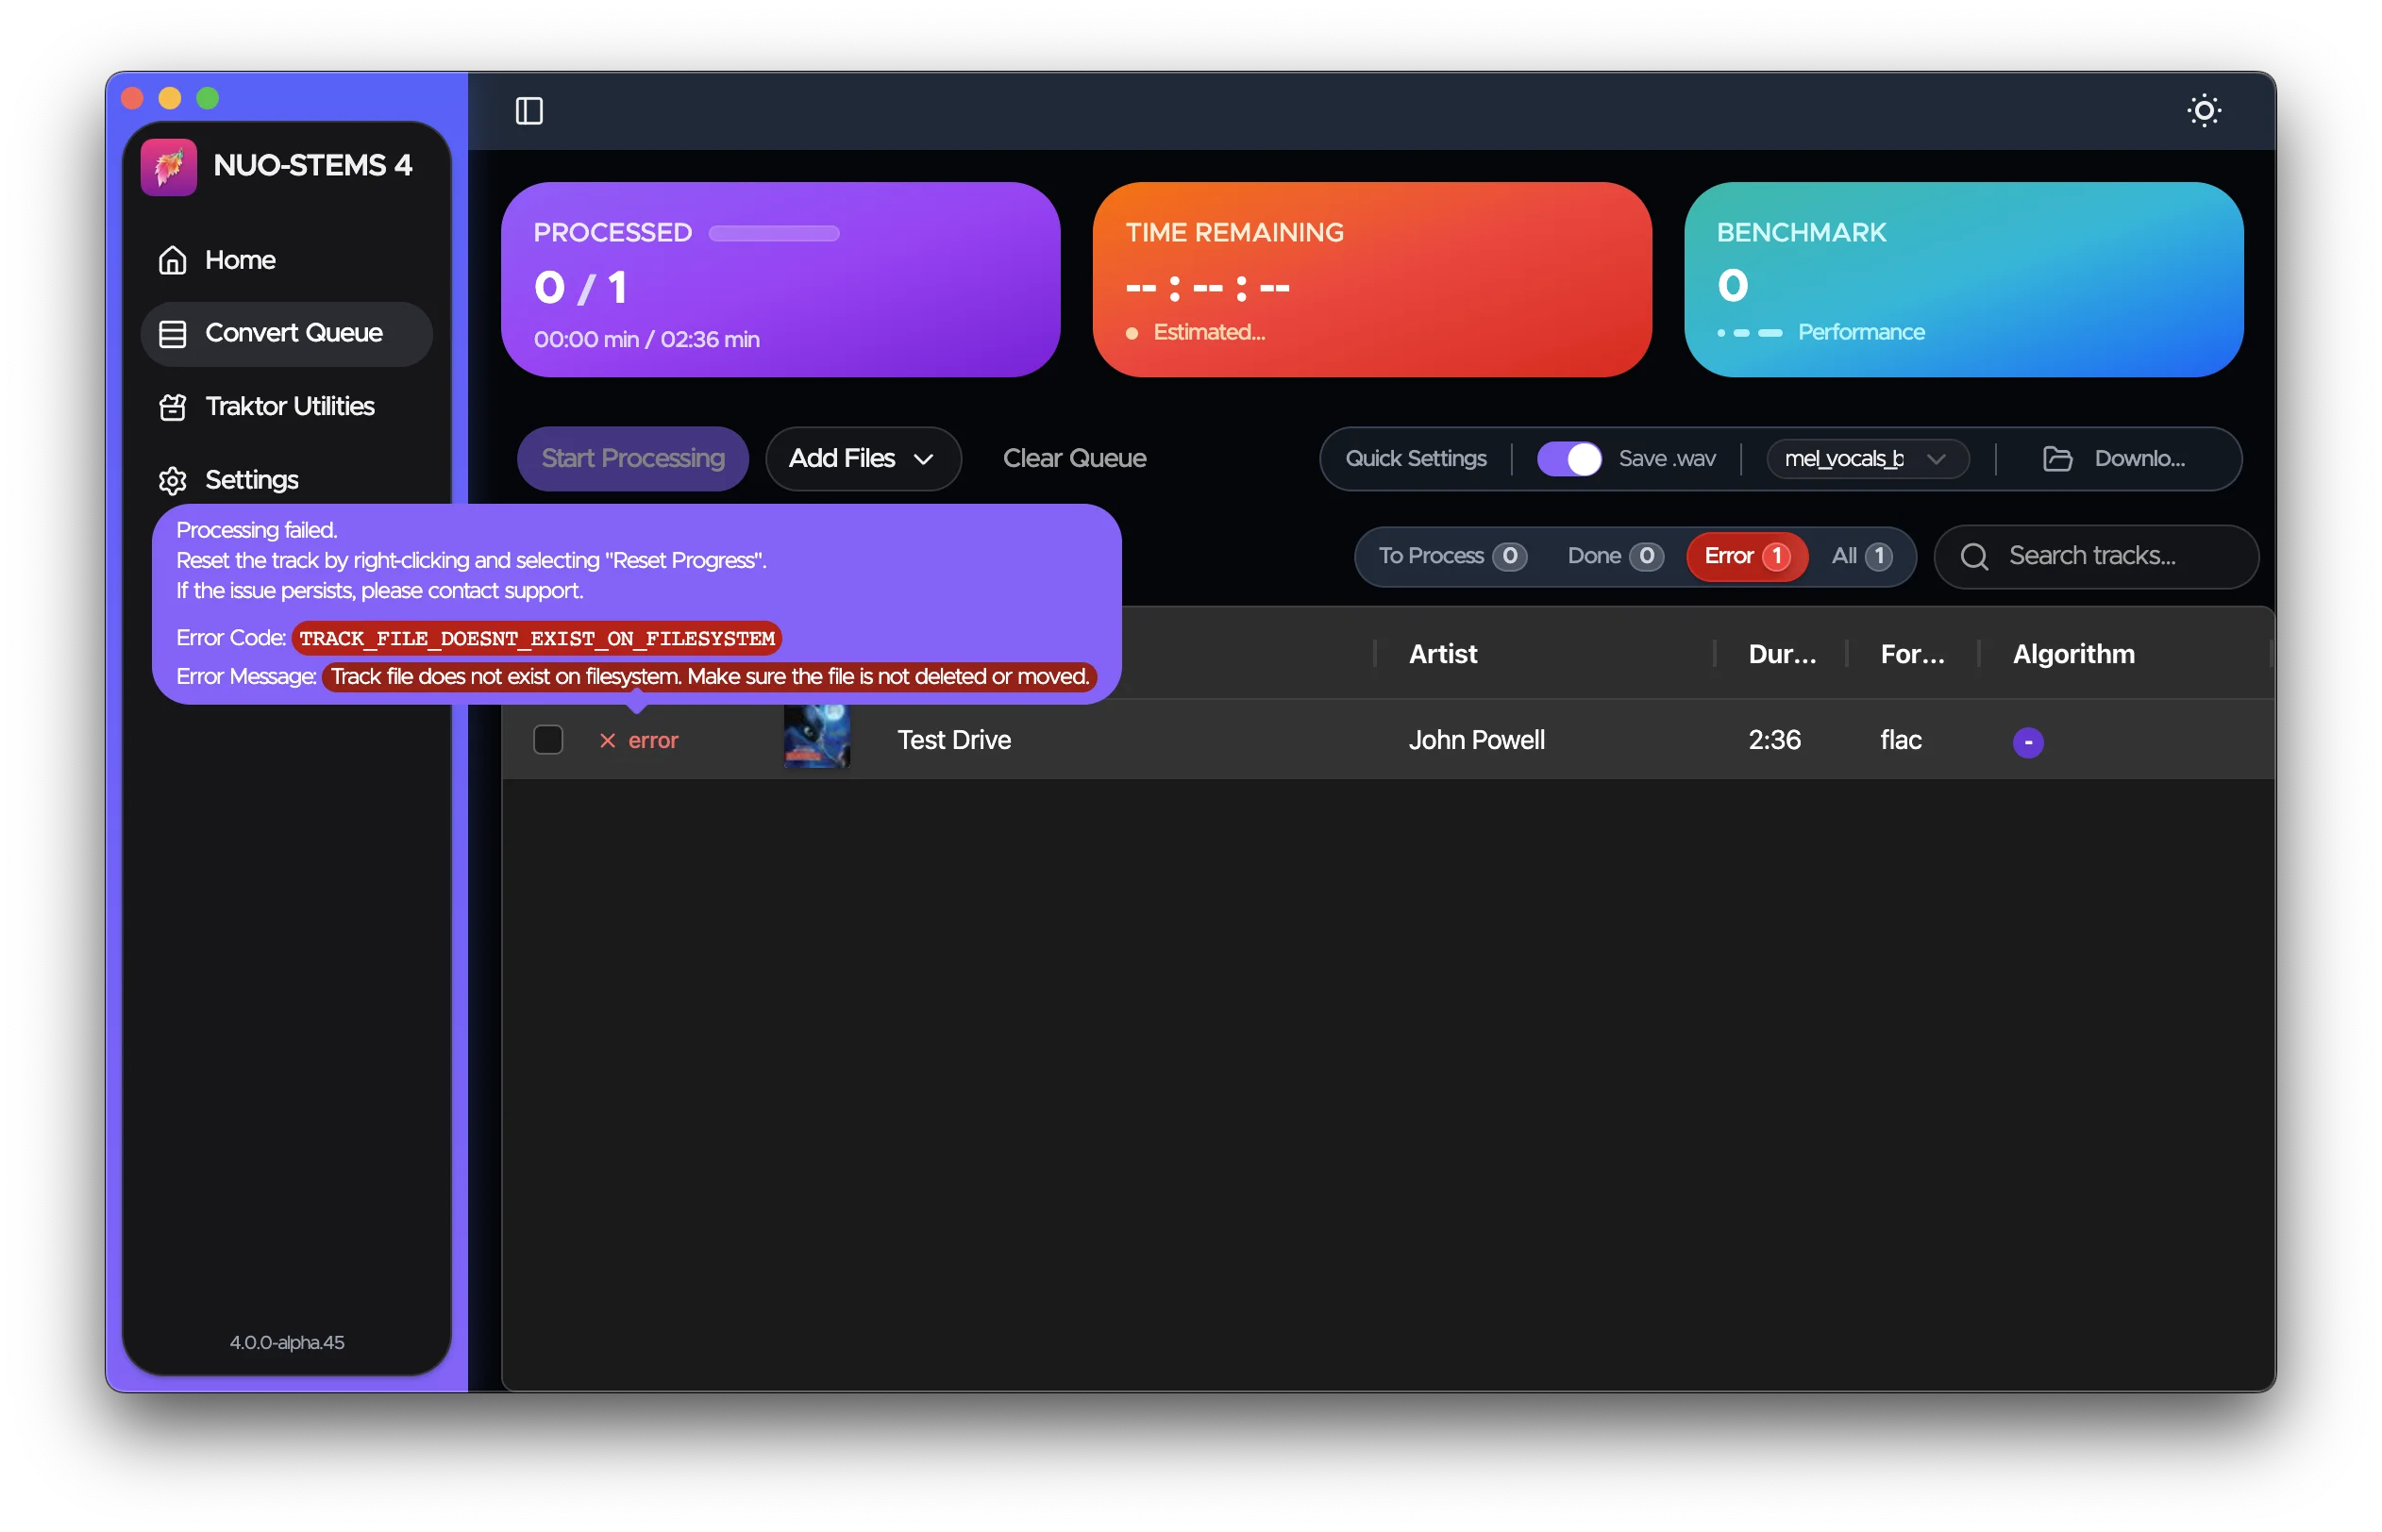Click the Start Processing button

pos(633,458)
